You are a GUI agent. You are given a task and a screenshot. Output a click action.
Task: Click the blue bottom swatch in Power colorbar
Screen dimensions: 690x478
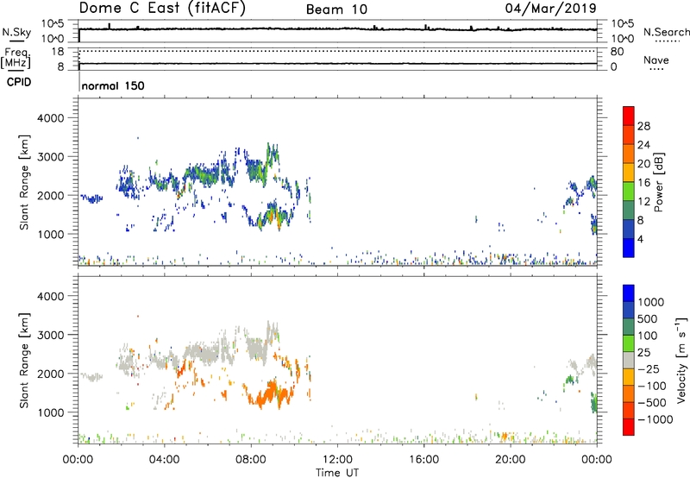click(x=629, y=248)
